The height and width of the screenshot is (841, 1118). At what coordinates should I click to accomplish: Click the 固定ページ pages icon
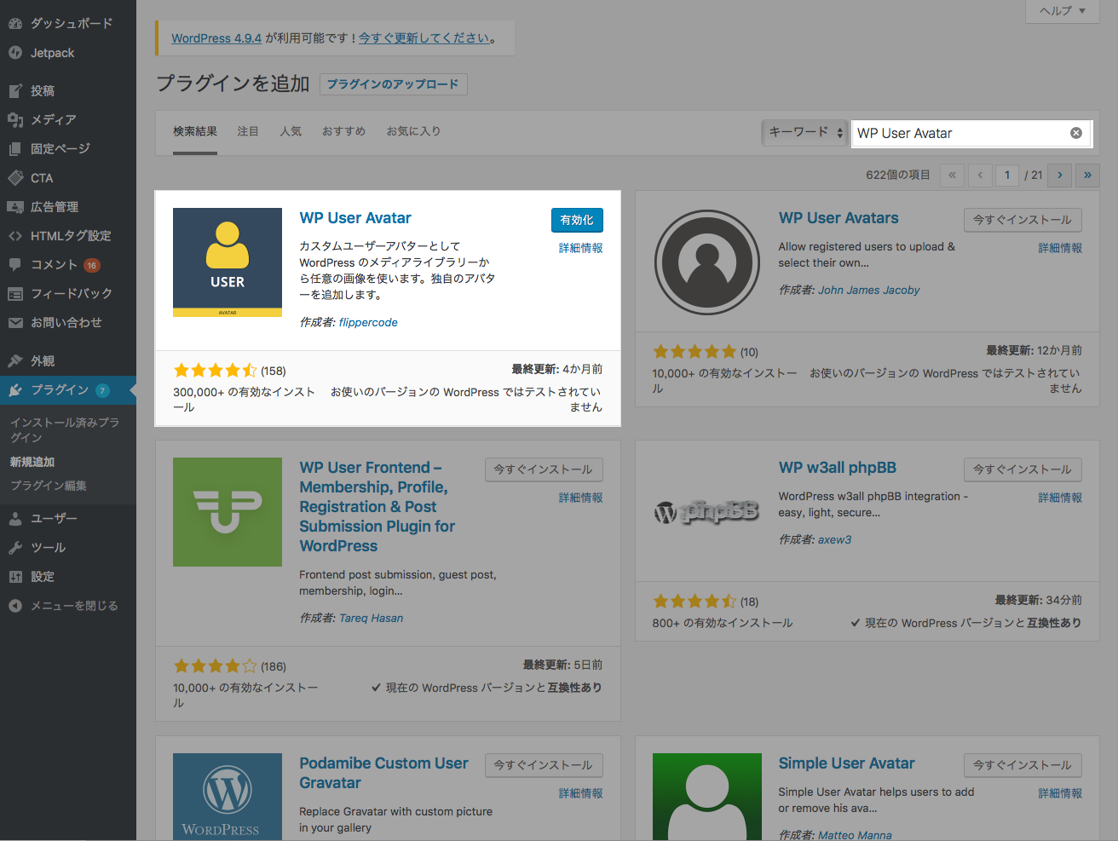[x=15, y=149]
